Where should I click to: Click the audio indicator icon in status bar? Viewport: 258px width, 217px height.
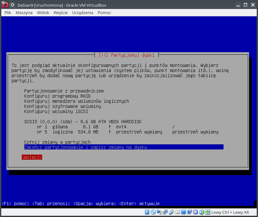point(159,212)
